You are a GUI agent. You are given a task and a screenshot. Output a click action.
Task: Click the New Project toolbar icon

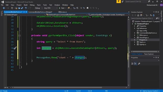pos(12,8)
